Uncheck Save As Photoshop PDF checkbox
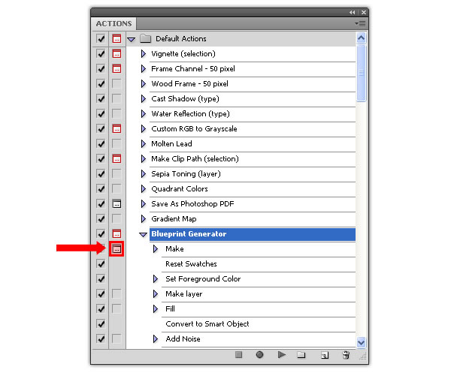This screenshot has width=451, height=376. (x=101, y=204)
